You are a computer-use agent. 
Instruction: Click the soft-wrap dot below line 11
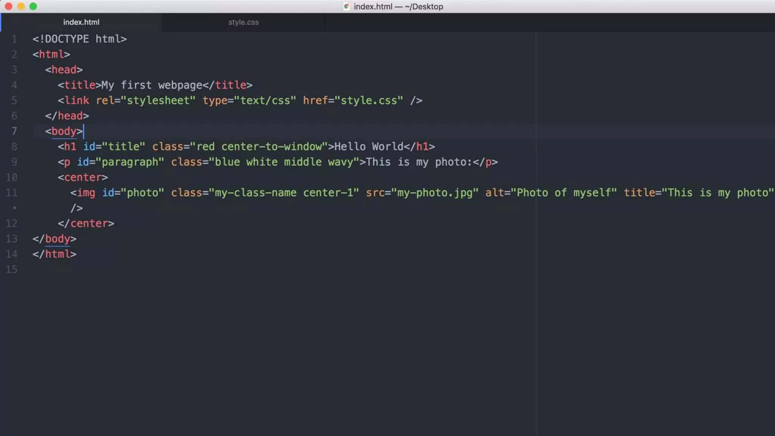(x=14, y=208)
